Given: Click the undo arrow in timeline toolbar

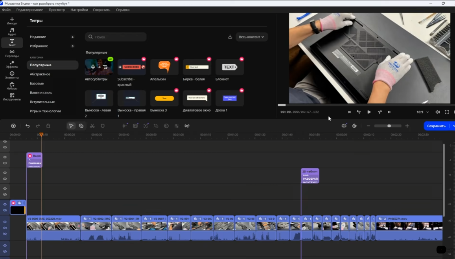Looking at the screenshot, I should [x=28, y=126].
